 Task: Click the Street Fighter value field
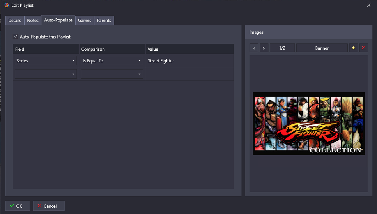pos(189,60)
